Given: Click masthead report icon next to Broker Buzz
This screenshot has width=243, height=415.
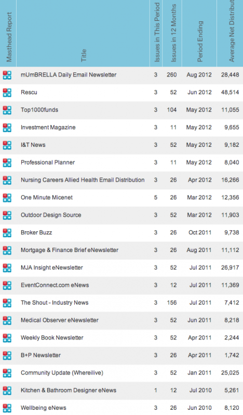Looking at the screenshot, I should (x=7, y=233).
